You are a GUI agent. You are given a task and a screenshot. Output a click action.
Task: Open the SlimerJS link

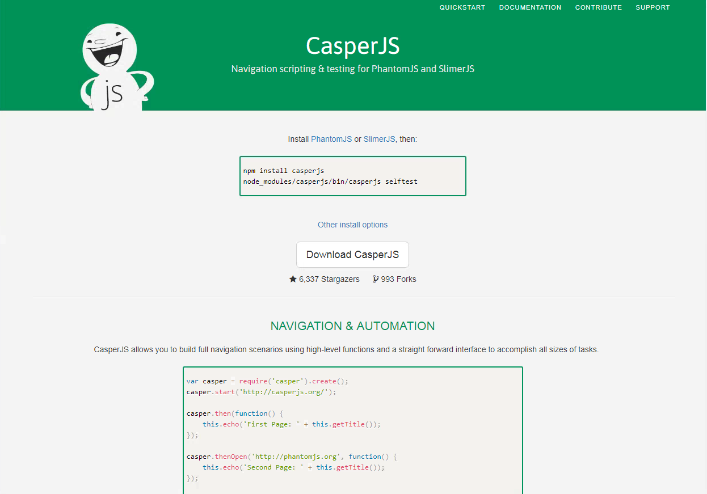(x=379, y=138)
